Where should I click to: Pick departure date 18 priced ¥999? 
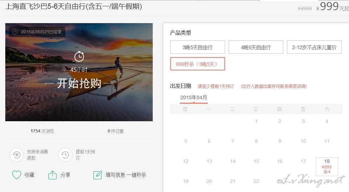tap(327, 166)
